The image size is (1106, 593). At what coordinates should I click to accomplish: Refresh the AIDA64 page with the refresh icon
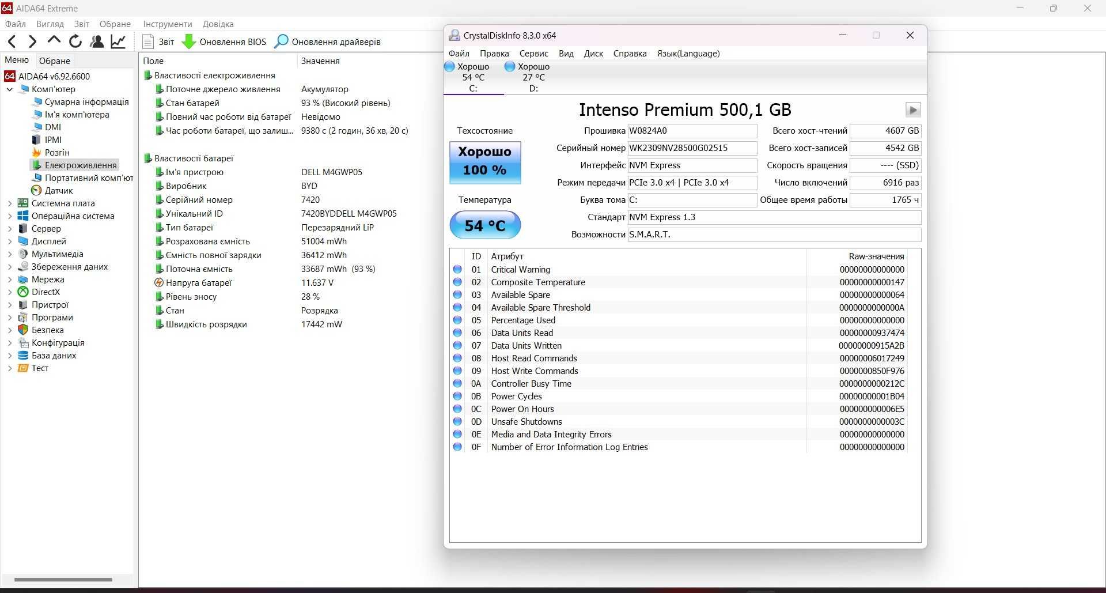[75, 41]
